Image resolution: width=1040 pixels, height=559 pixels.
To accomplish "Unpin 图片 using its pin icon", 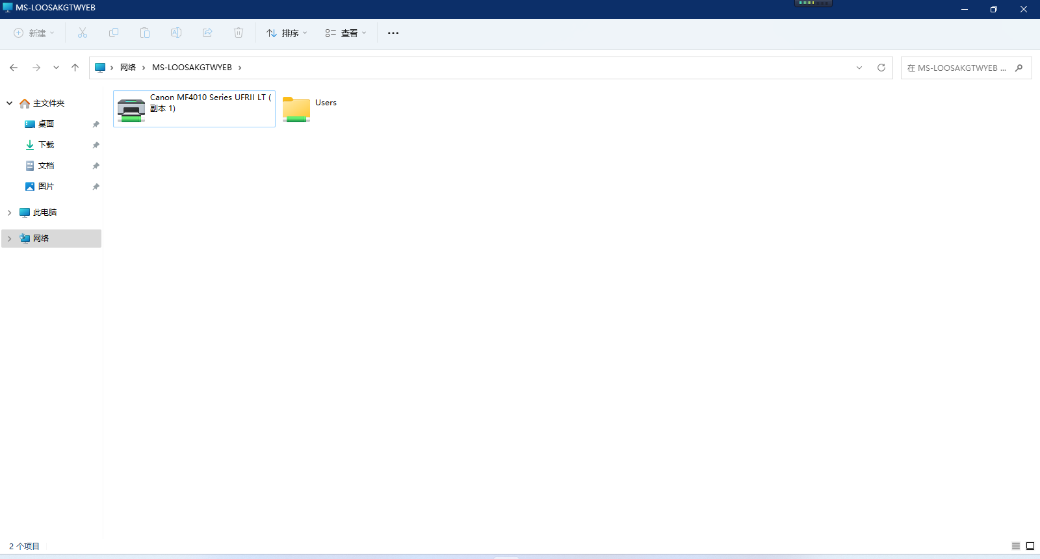I will 96,187.
